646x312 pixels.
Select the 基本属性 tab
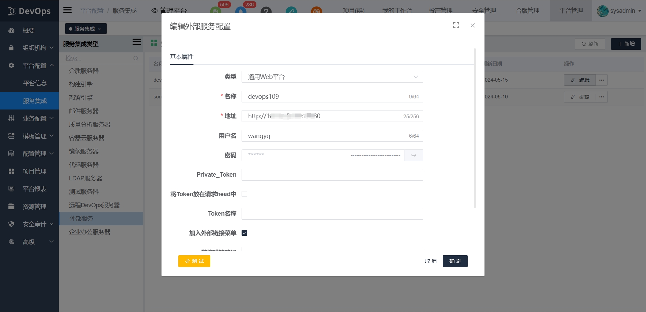point(182,57)
